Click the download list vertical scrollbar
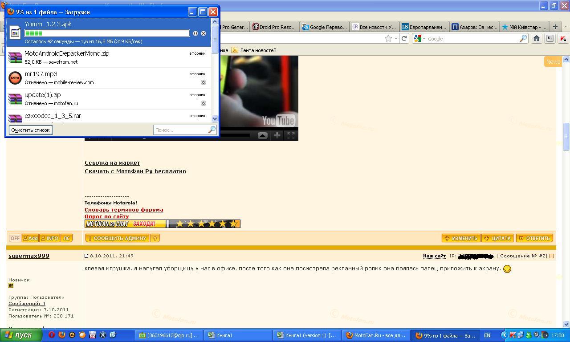The width and height of the screenshot is (570, 342). point(215,70)
